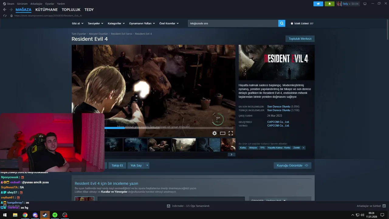
Task: Switch to Big Picture mode via monitor icon
Action: 365,4
